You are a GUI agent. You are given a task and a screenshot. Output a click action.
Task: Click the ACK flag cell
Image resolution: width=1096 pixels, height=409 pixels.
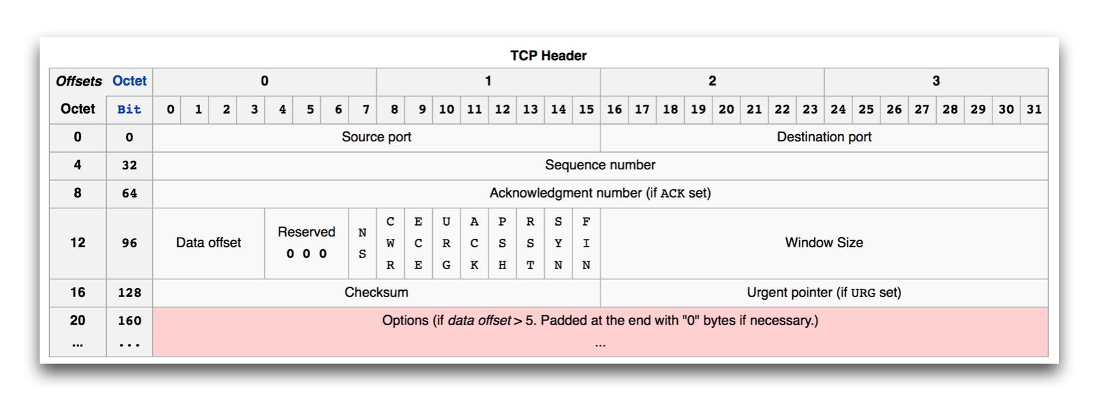[474, 243]
